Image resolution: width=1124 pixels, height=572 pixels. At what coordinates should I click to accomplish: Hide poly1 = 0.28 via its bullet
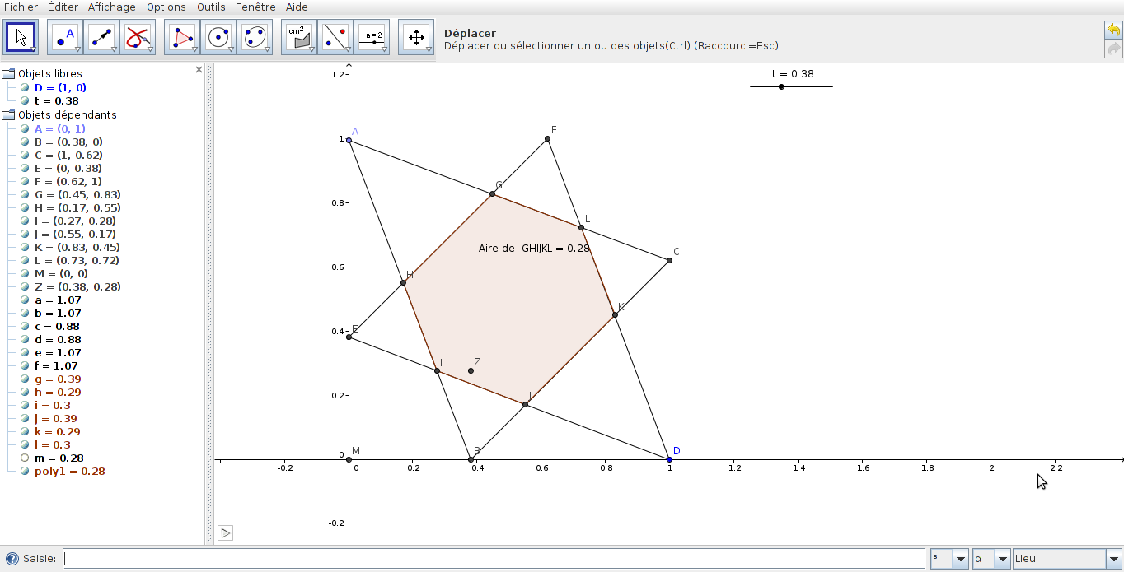tap(25, 471)
